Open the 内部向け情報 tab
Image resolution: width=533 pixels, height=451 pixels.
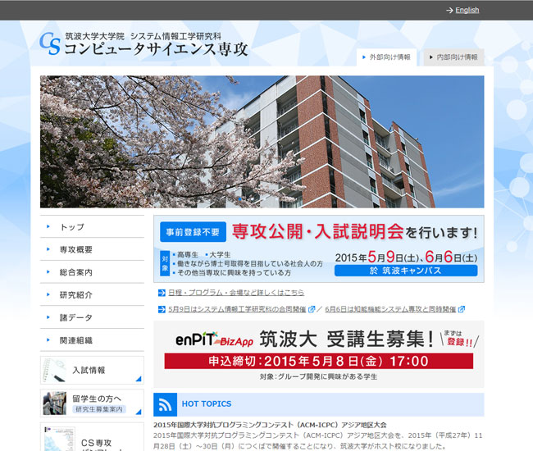pyautogui.click(x=453, y=57)
